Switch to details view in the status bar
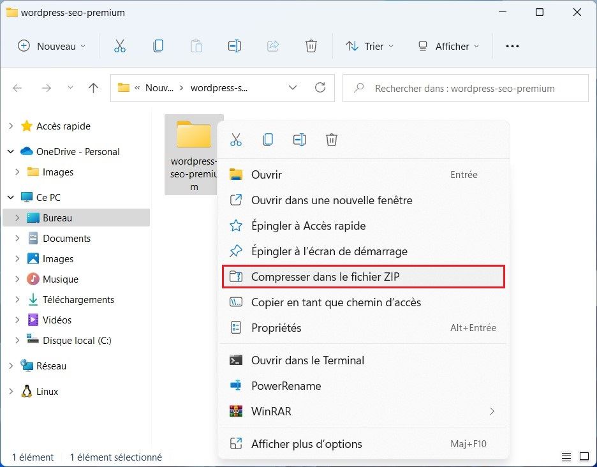Image resolution: width=597 pixels, height=467 pixels. [566, 456]
